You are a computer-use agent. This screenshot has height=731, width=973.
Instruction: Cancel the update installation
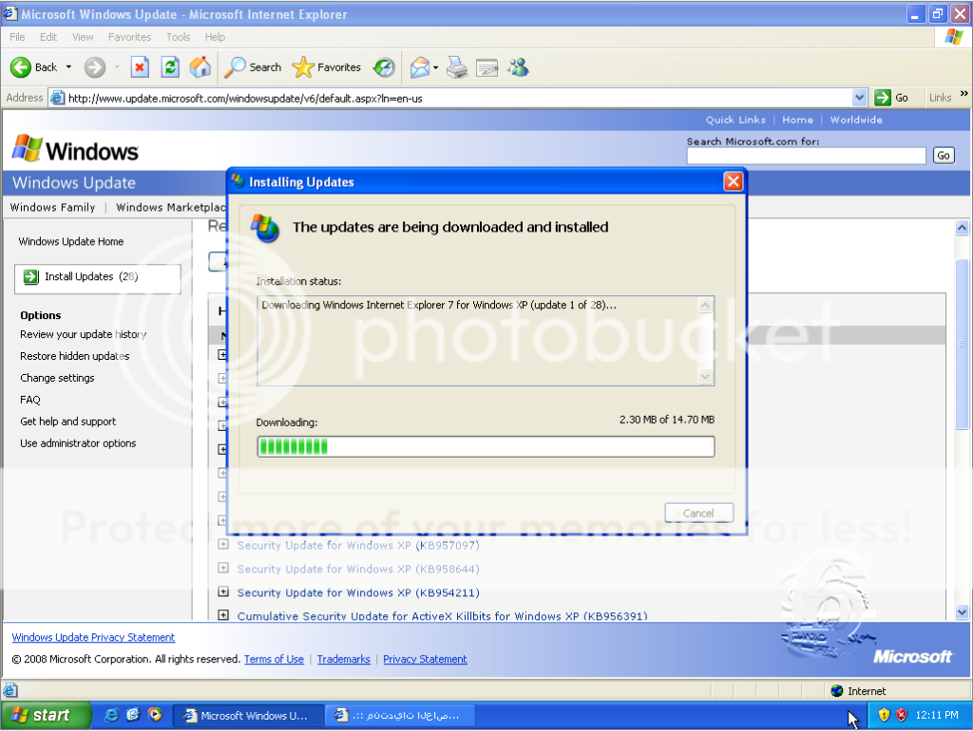[698, 514]
